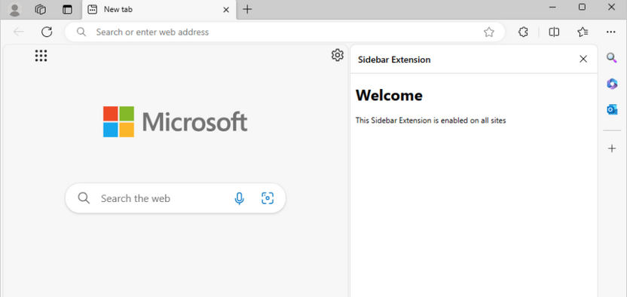Image resolution: width=627 pixels, height=297 pixels.
Task: Open Microsoft 365 Copilot sidebar icon
Action: 612,84
